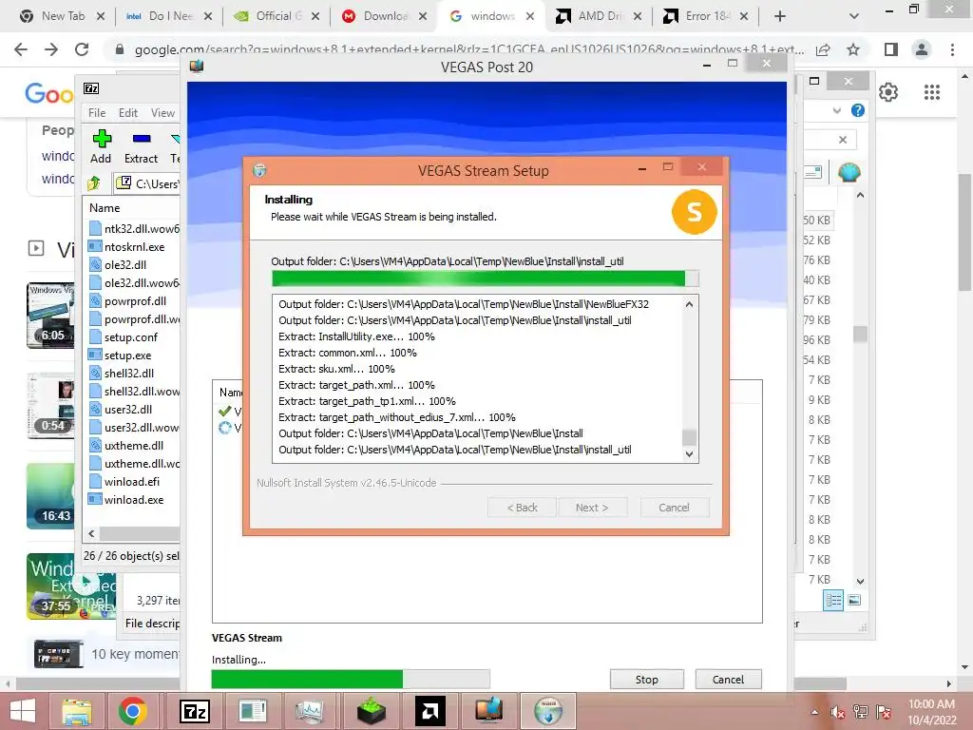Show hidden tray icons arrow
973x730 pixels.
814,712
